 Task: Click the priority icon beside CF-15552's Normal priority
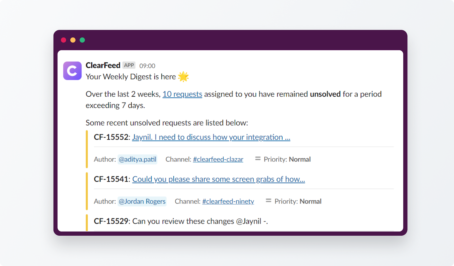pyautogui.click(x=258, y=159)
